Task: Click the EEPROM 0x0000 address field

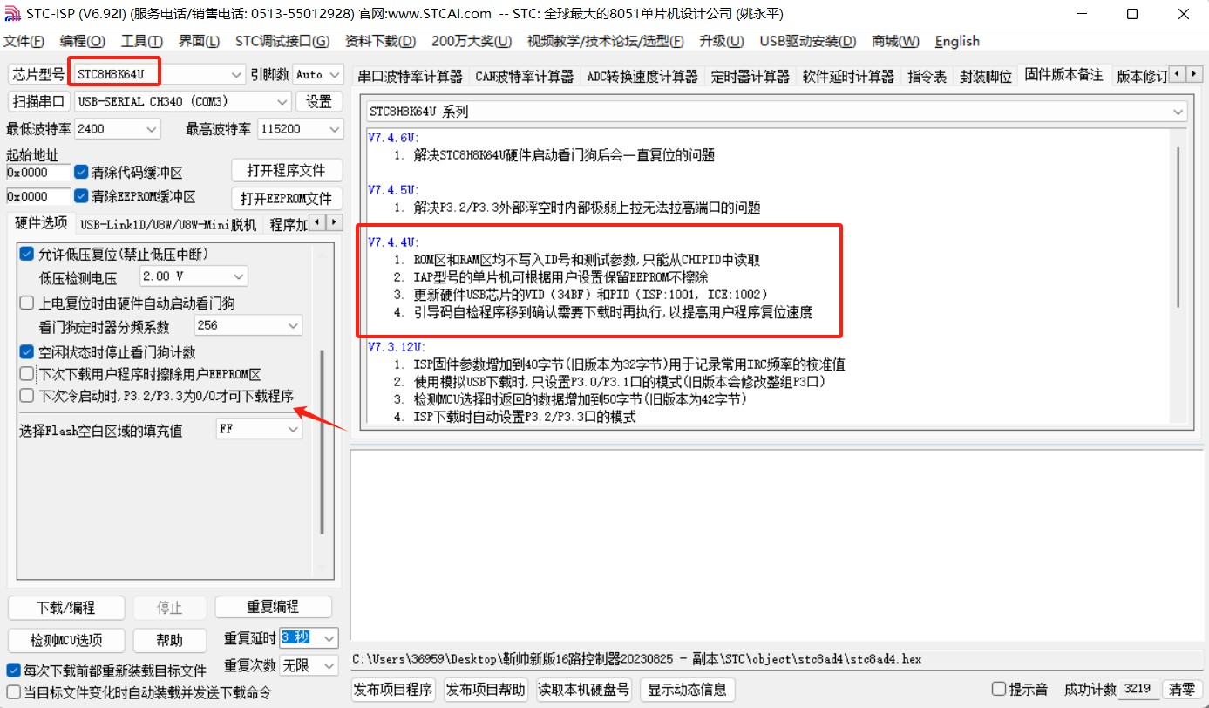Action: (38, 196)
